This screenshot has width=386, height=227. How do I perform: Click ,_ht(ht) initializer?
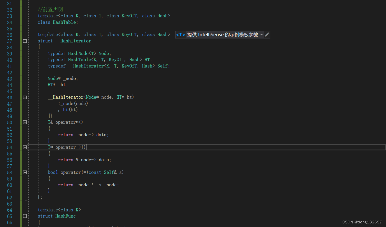(x=68, y=110)
